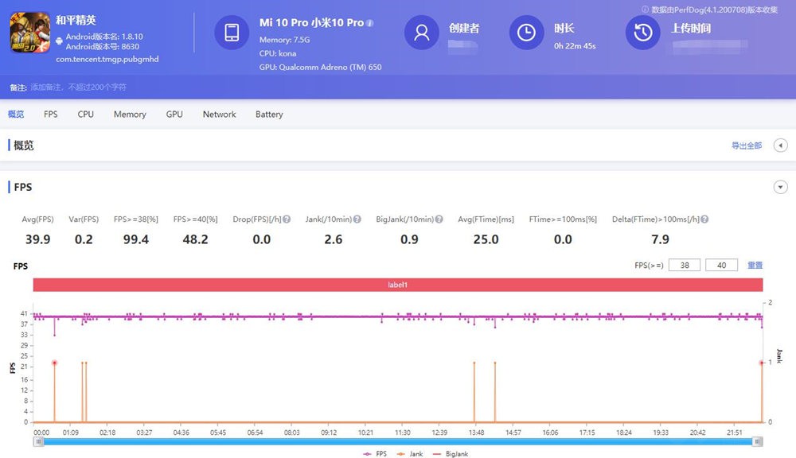
Task: Click the help icon next to Jank(/10min)
Action: tap(357, 219)
